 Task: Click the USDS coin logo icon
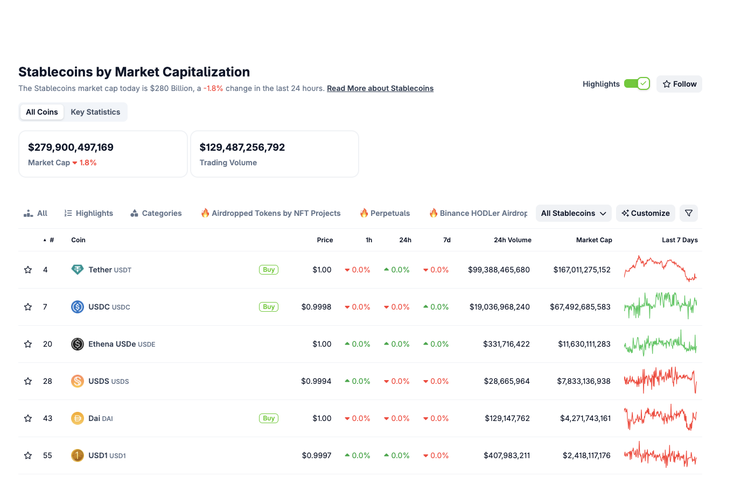coord(78,381)
